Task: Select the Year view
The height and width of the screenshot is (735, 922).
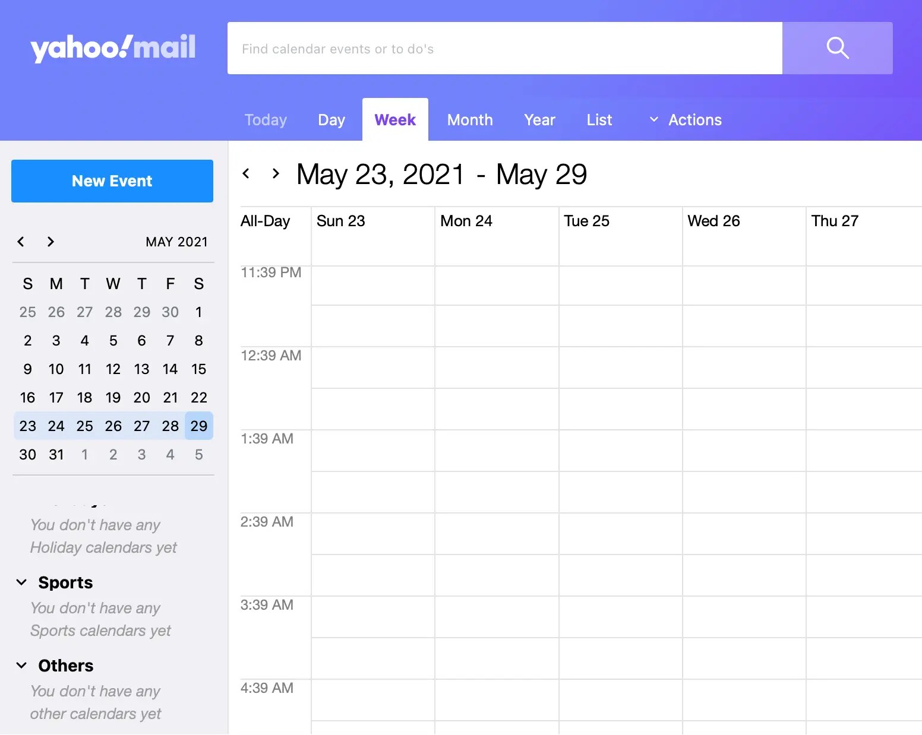Action: pyautogui.click(x=539, y=119)
